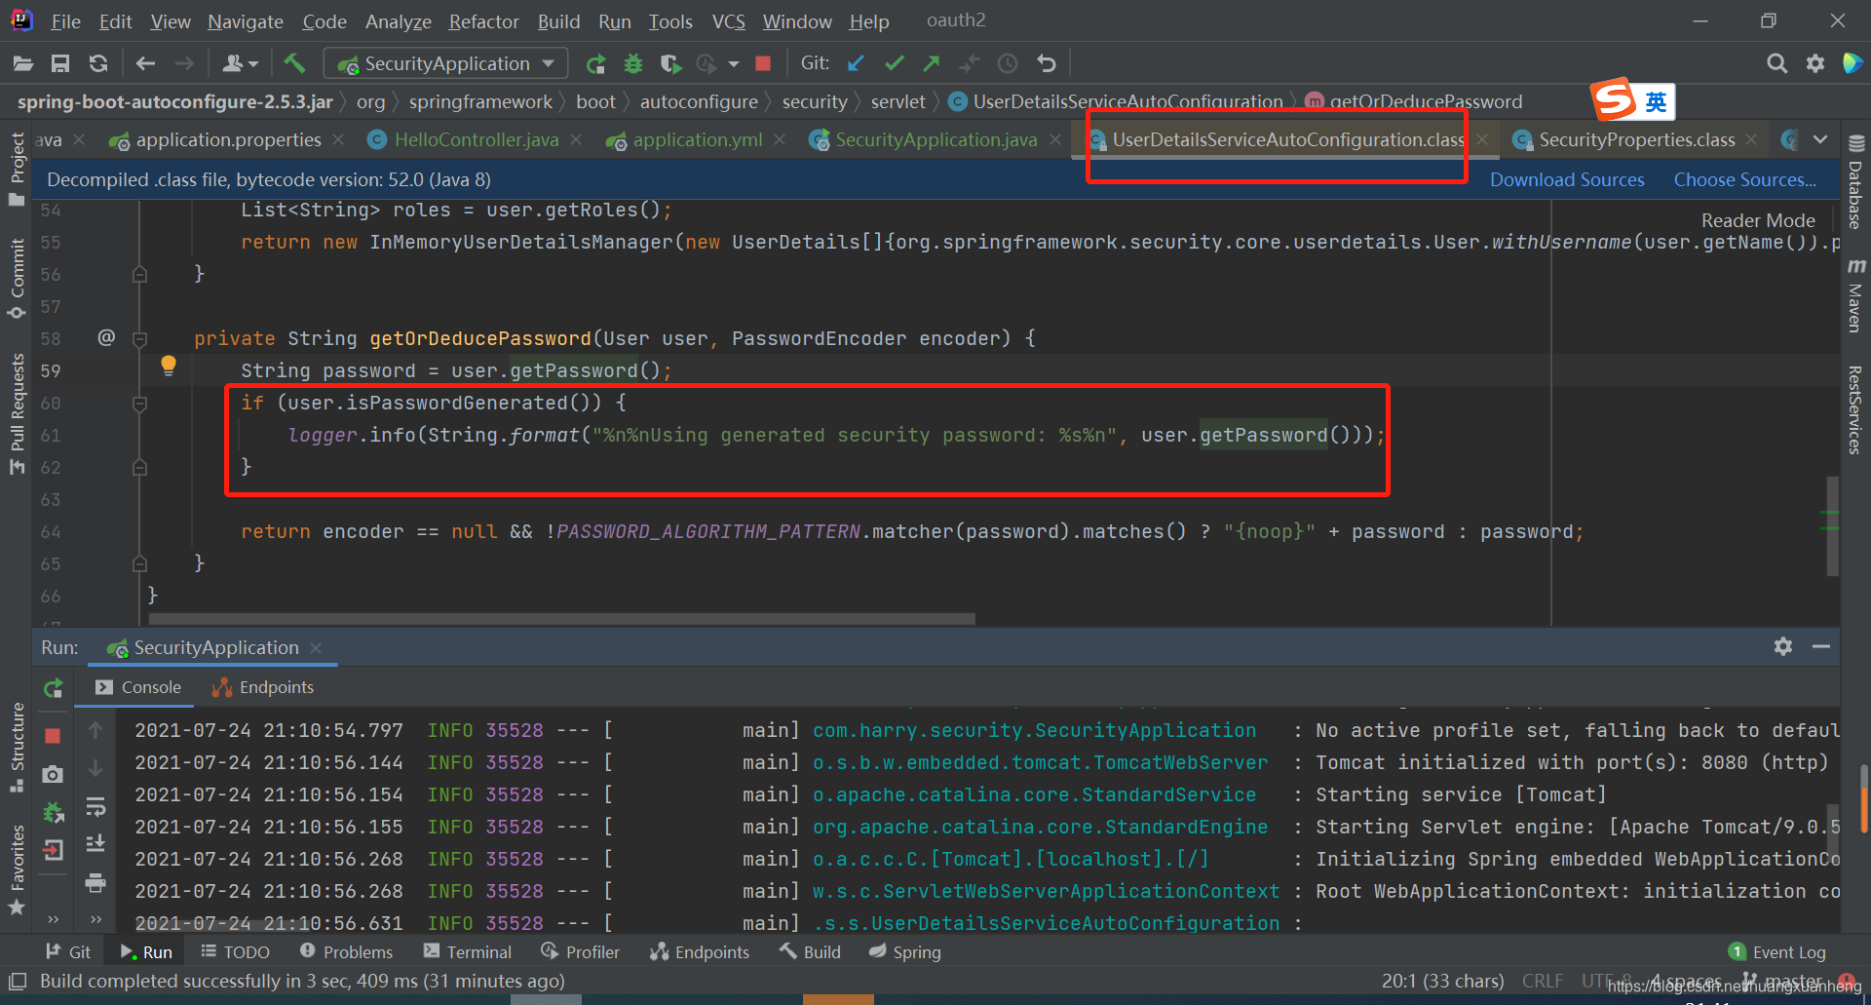Viewport: 1871px width, 1005px height.
Task: Open the Refactor menu
Action: 483,20
